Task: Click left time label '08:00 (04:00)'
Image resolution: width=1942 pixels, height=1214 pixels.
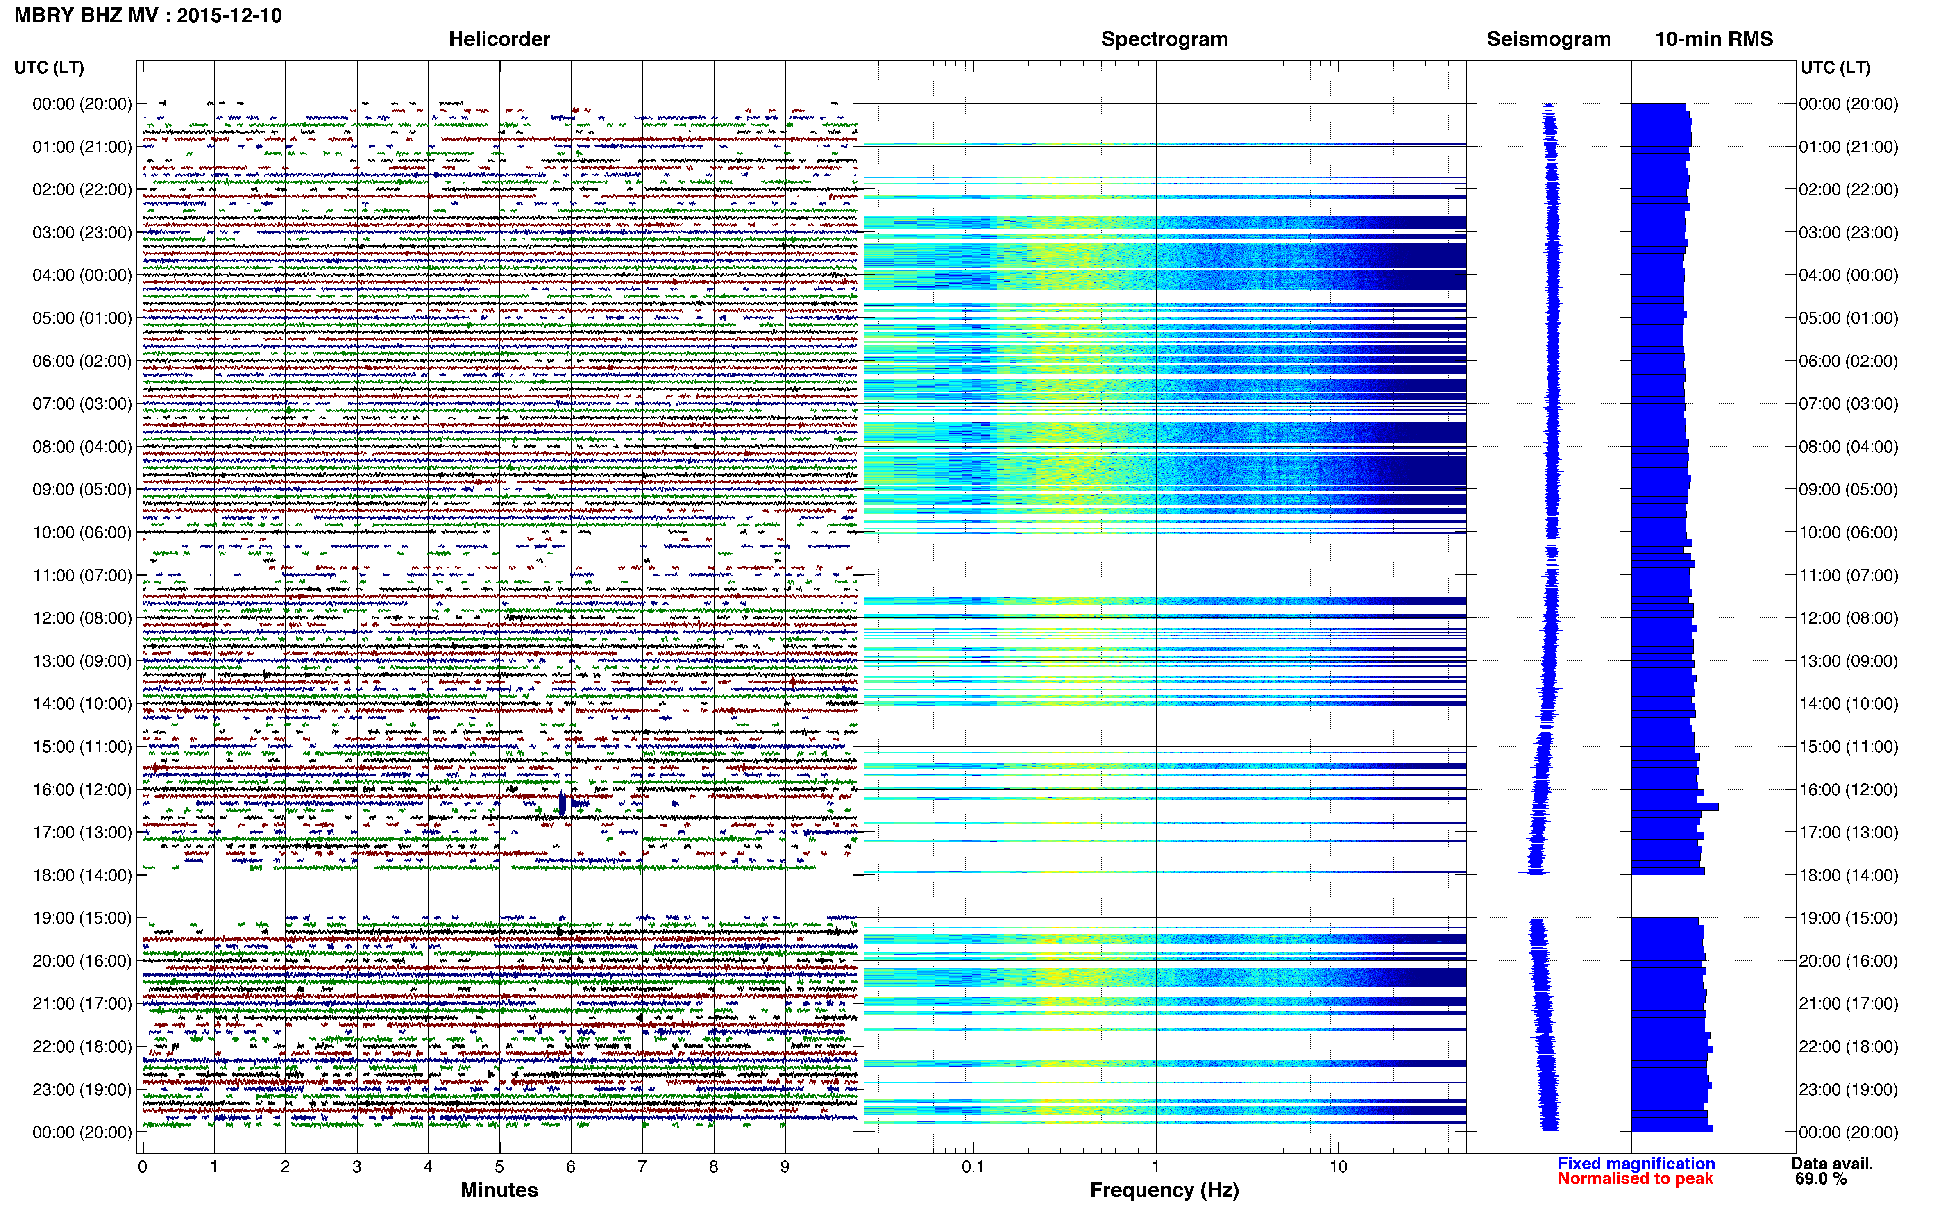Action: tap(82, 447)
